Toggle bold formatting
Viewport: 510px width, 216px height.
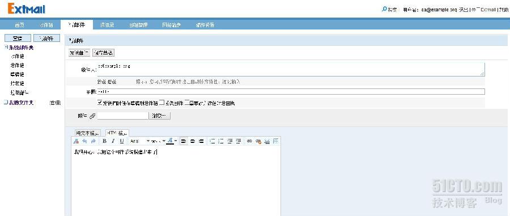coord(104,141)
